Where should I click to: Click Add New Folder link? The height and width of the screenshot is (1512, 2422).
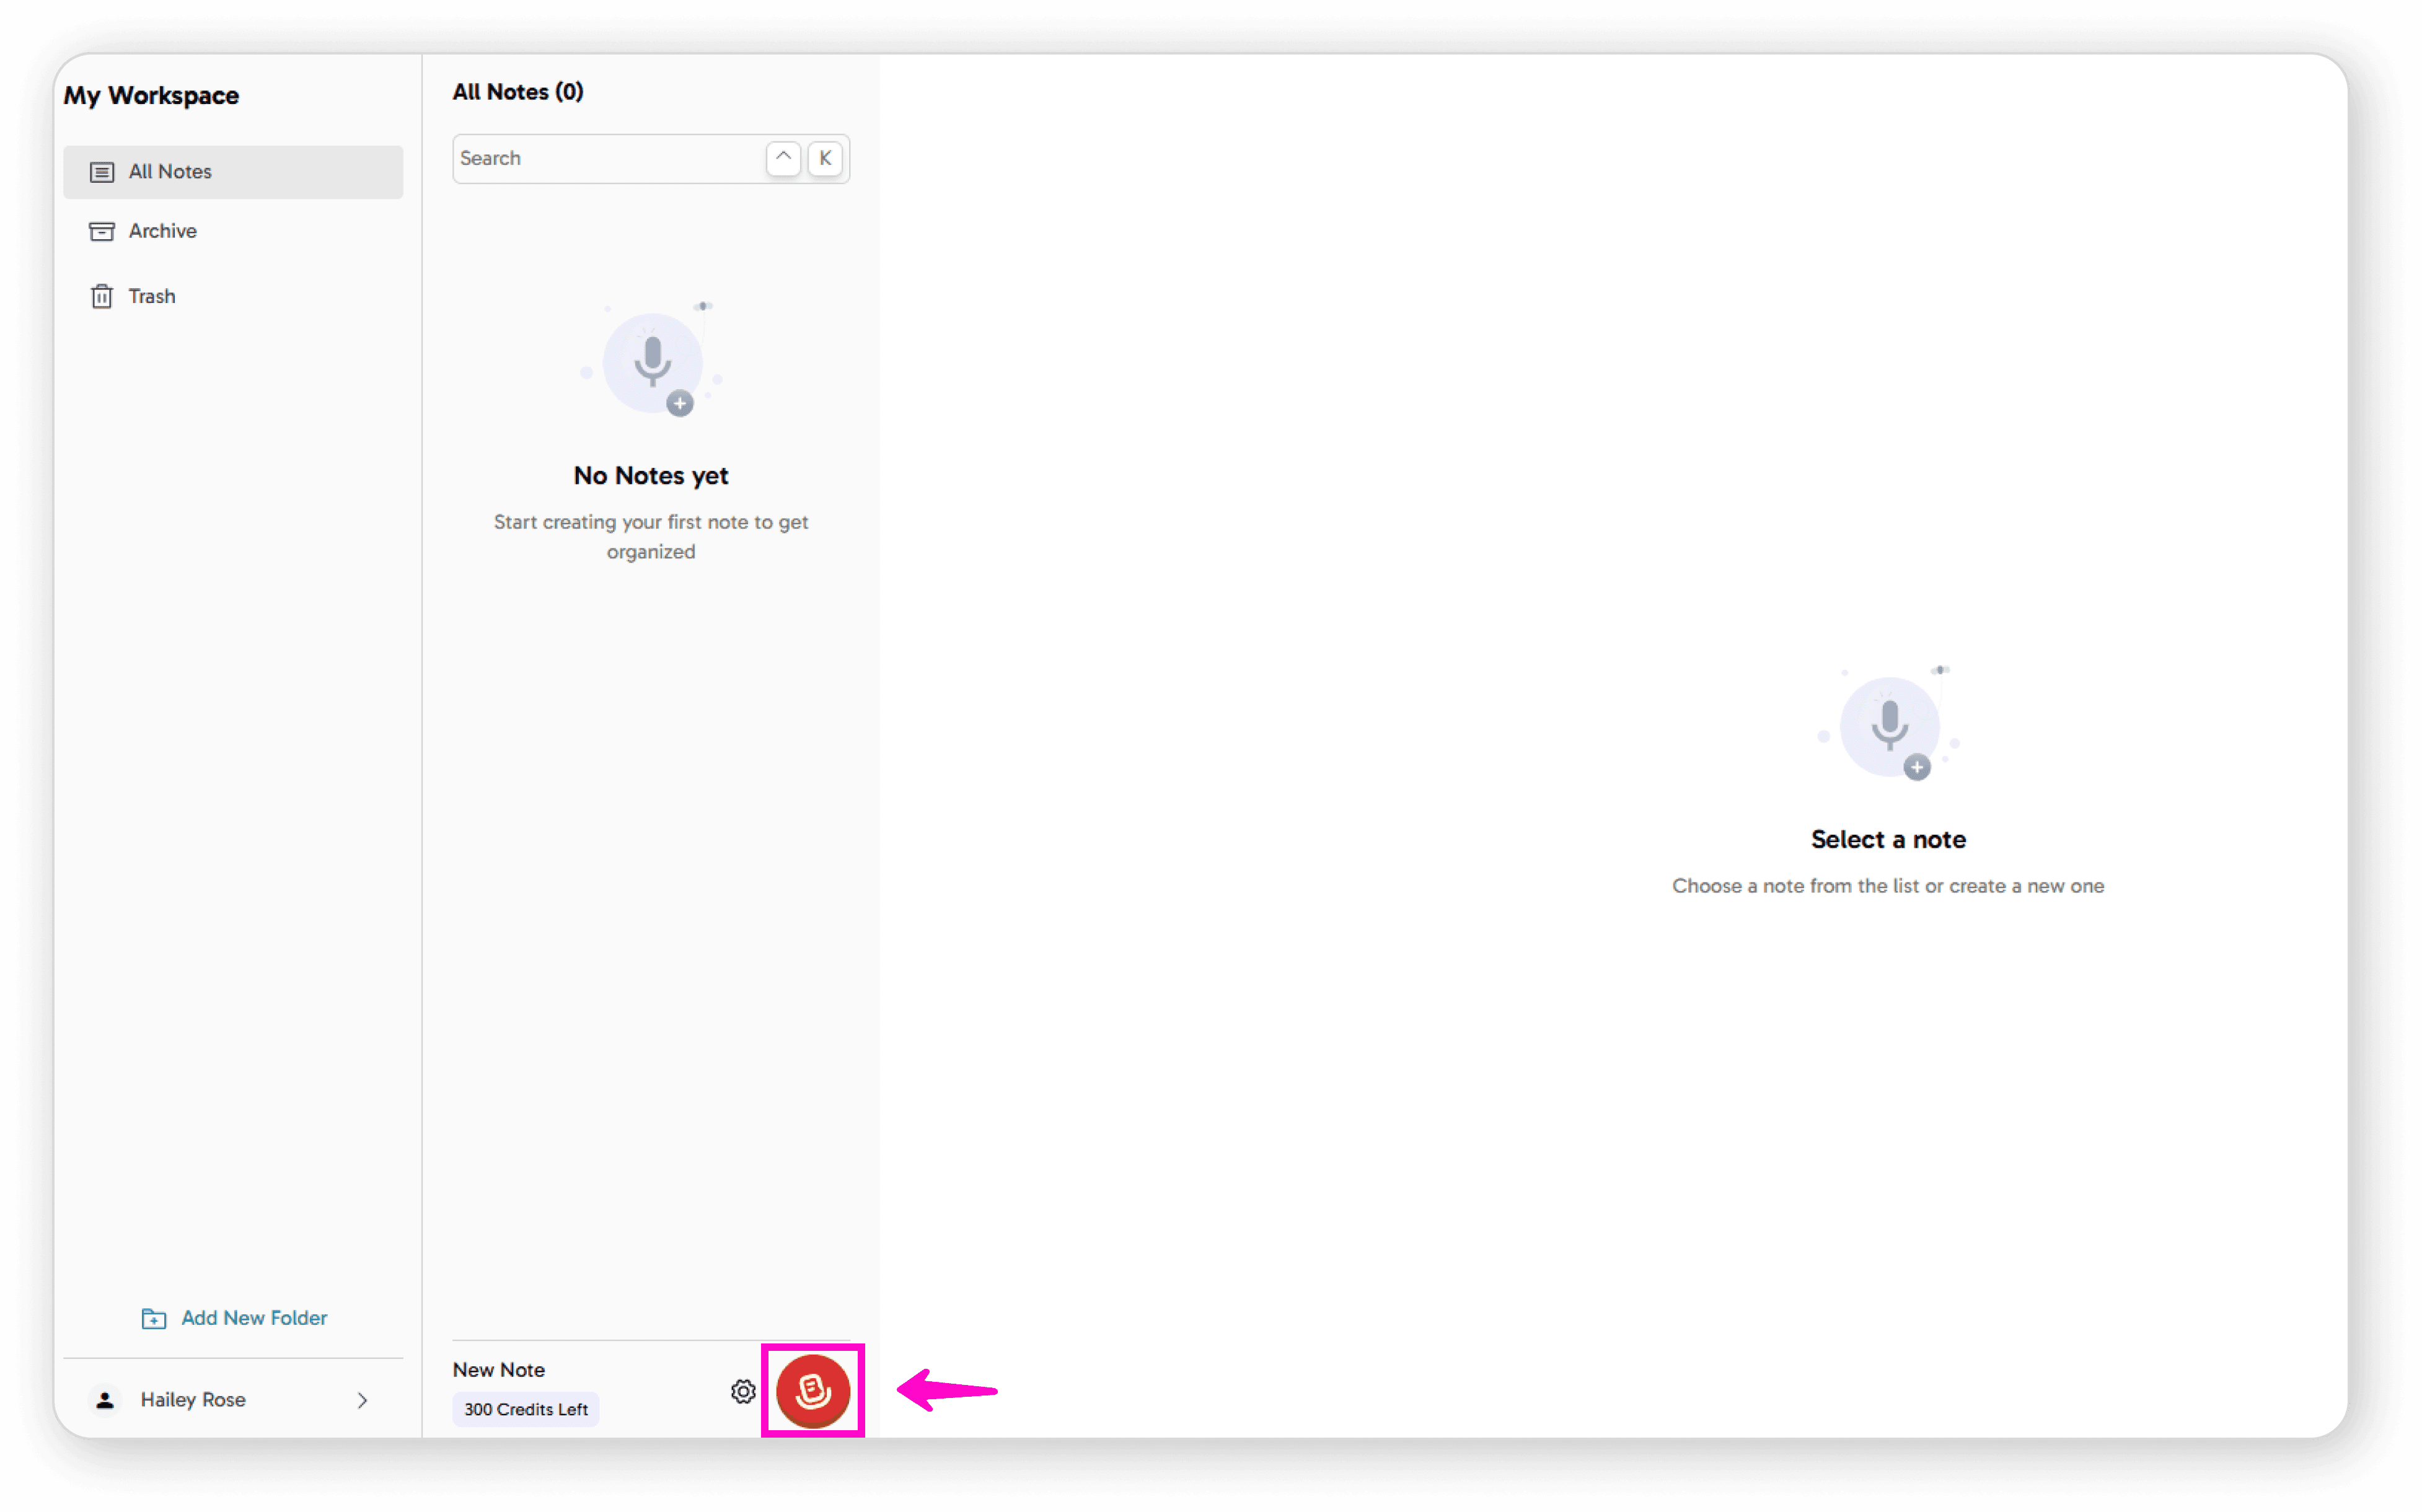(254, 1318)
